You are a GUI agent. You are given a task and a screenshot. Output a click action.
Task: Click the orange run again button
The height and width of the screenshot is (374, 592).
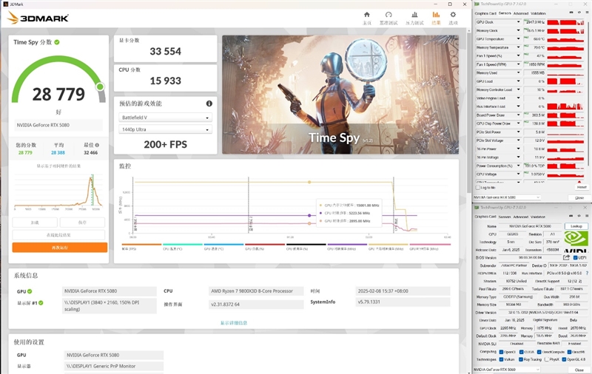click(59, 248)
